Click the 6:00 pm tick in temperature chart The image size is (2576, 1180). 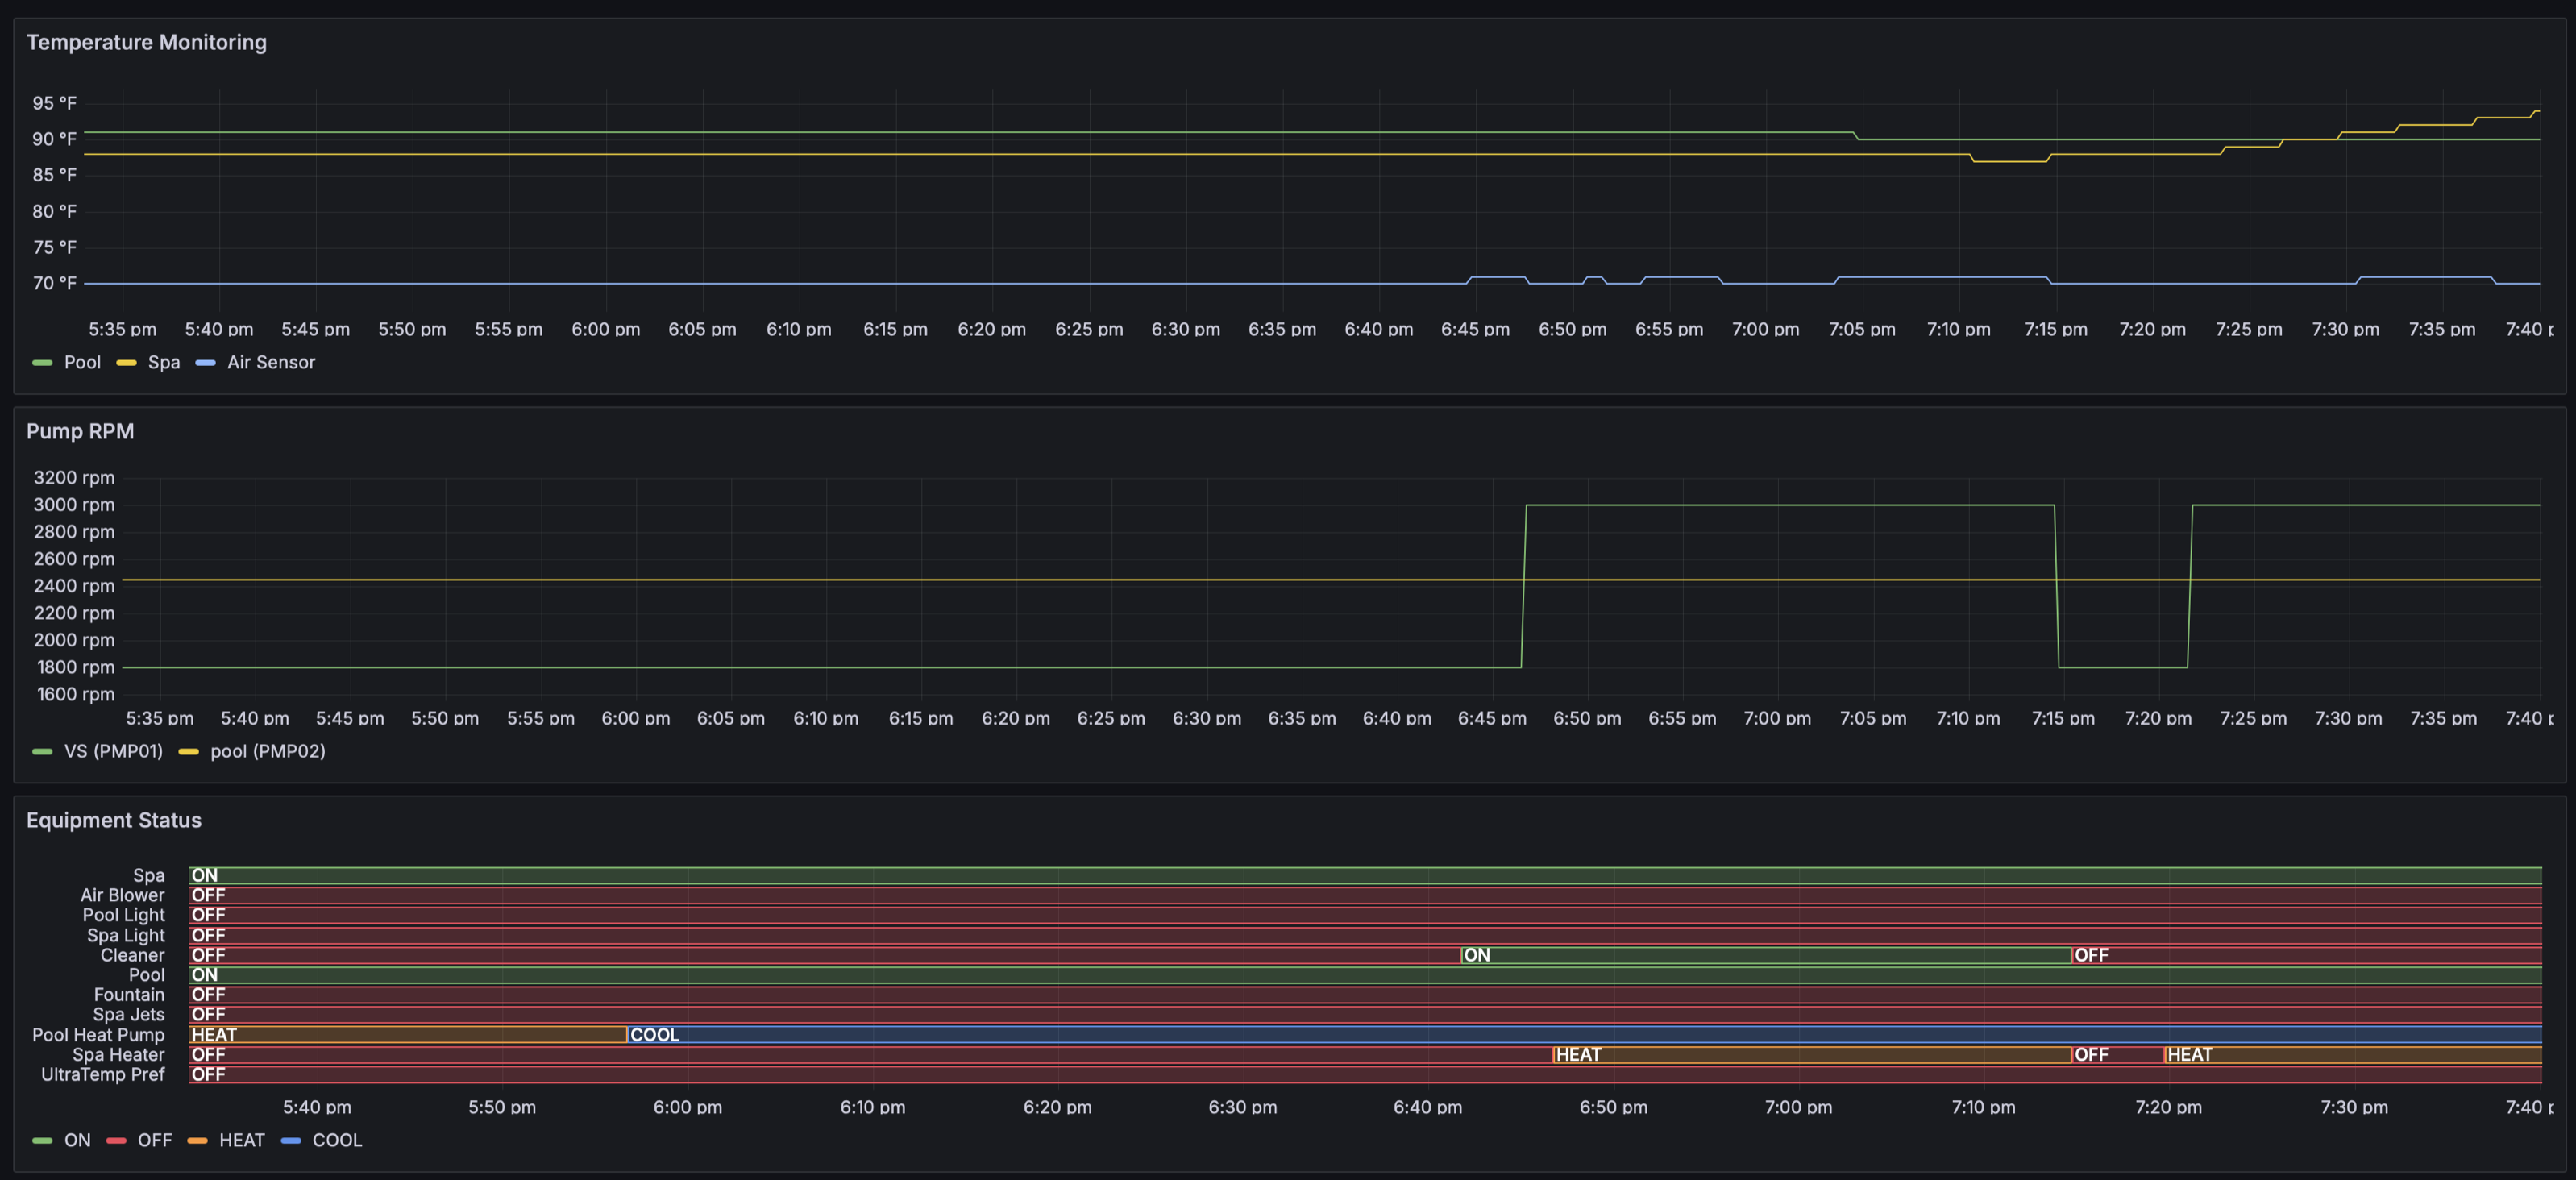(606, 329)
